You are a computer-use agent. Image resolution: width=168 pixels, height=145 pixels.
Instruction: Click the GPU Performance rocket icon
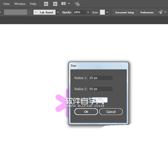point(77,4)
